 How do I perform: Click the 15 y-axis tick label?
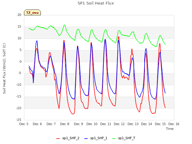tap(19, 27)
